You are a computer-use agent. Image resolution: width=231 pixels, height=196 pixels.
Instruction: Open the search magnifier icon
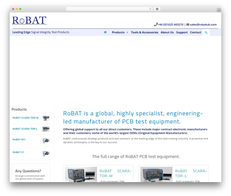tap(206, 32)
